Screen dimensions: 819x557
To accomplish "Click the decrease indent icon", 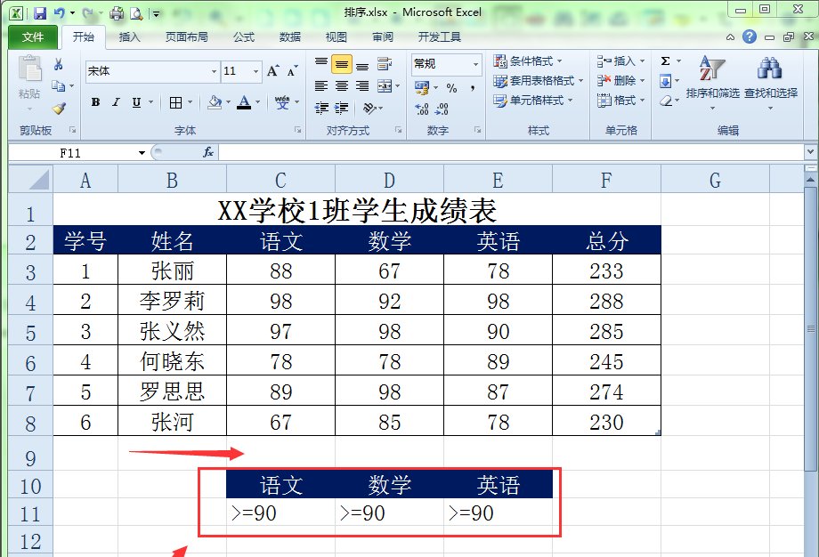I will pyautogui.click(x=321, y=108).
